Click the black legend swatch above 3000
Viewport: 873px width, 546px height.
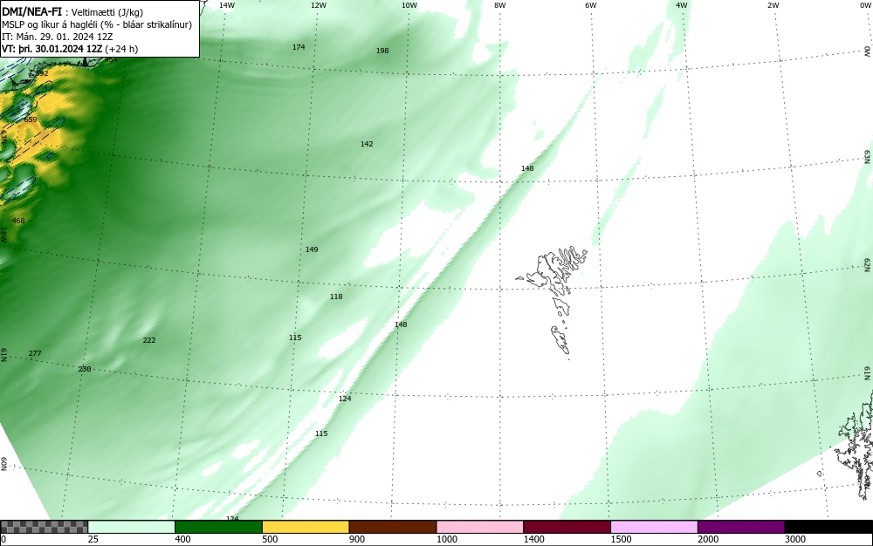pos(828,527)
